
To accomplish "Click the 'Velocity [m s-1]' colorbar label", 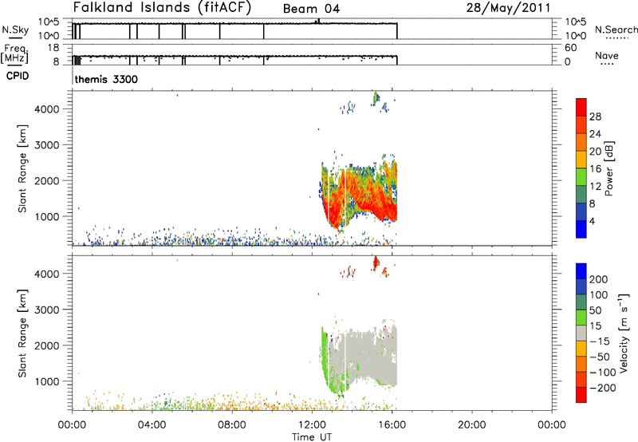I will pos(624,333).
